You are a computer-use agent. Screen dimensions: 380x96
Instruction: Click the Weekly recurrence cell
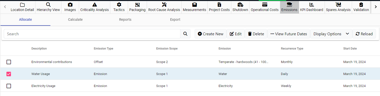click(286, 86)
